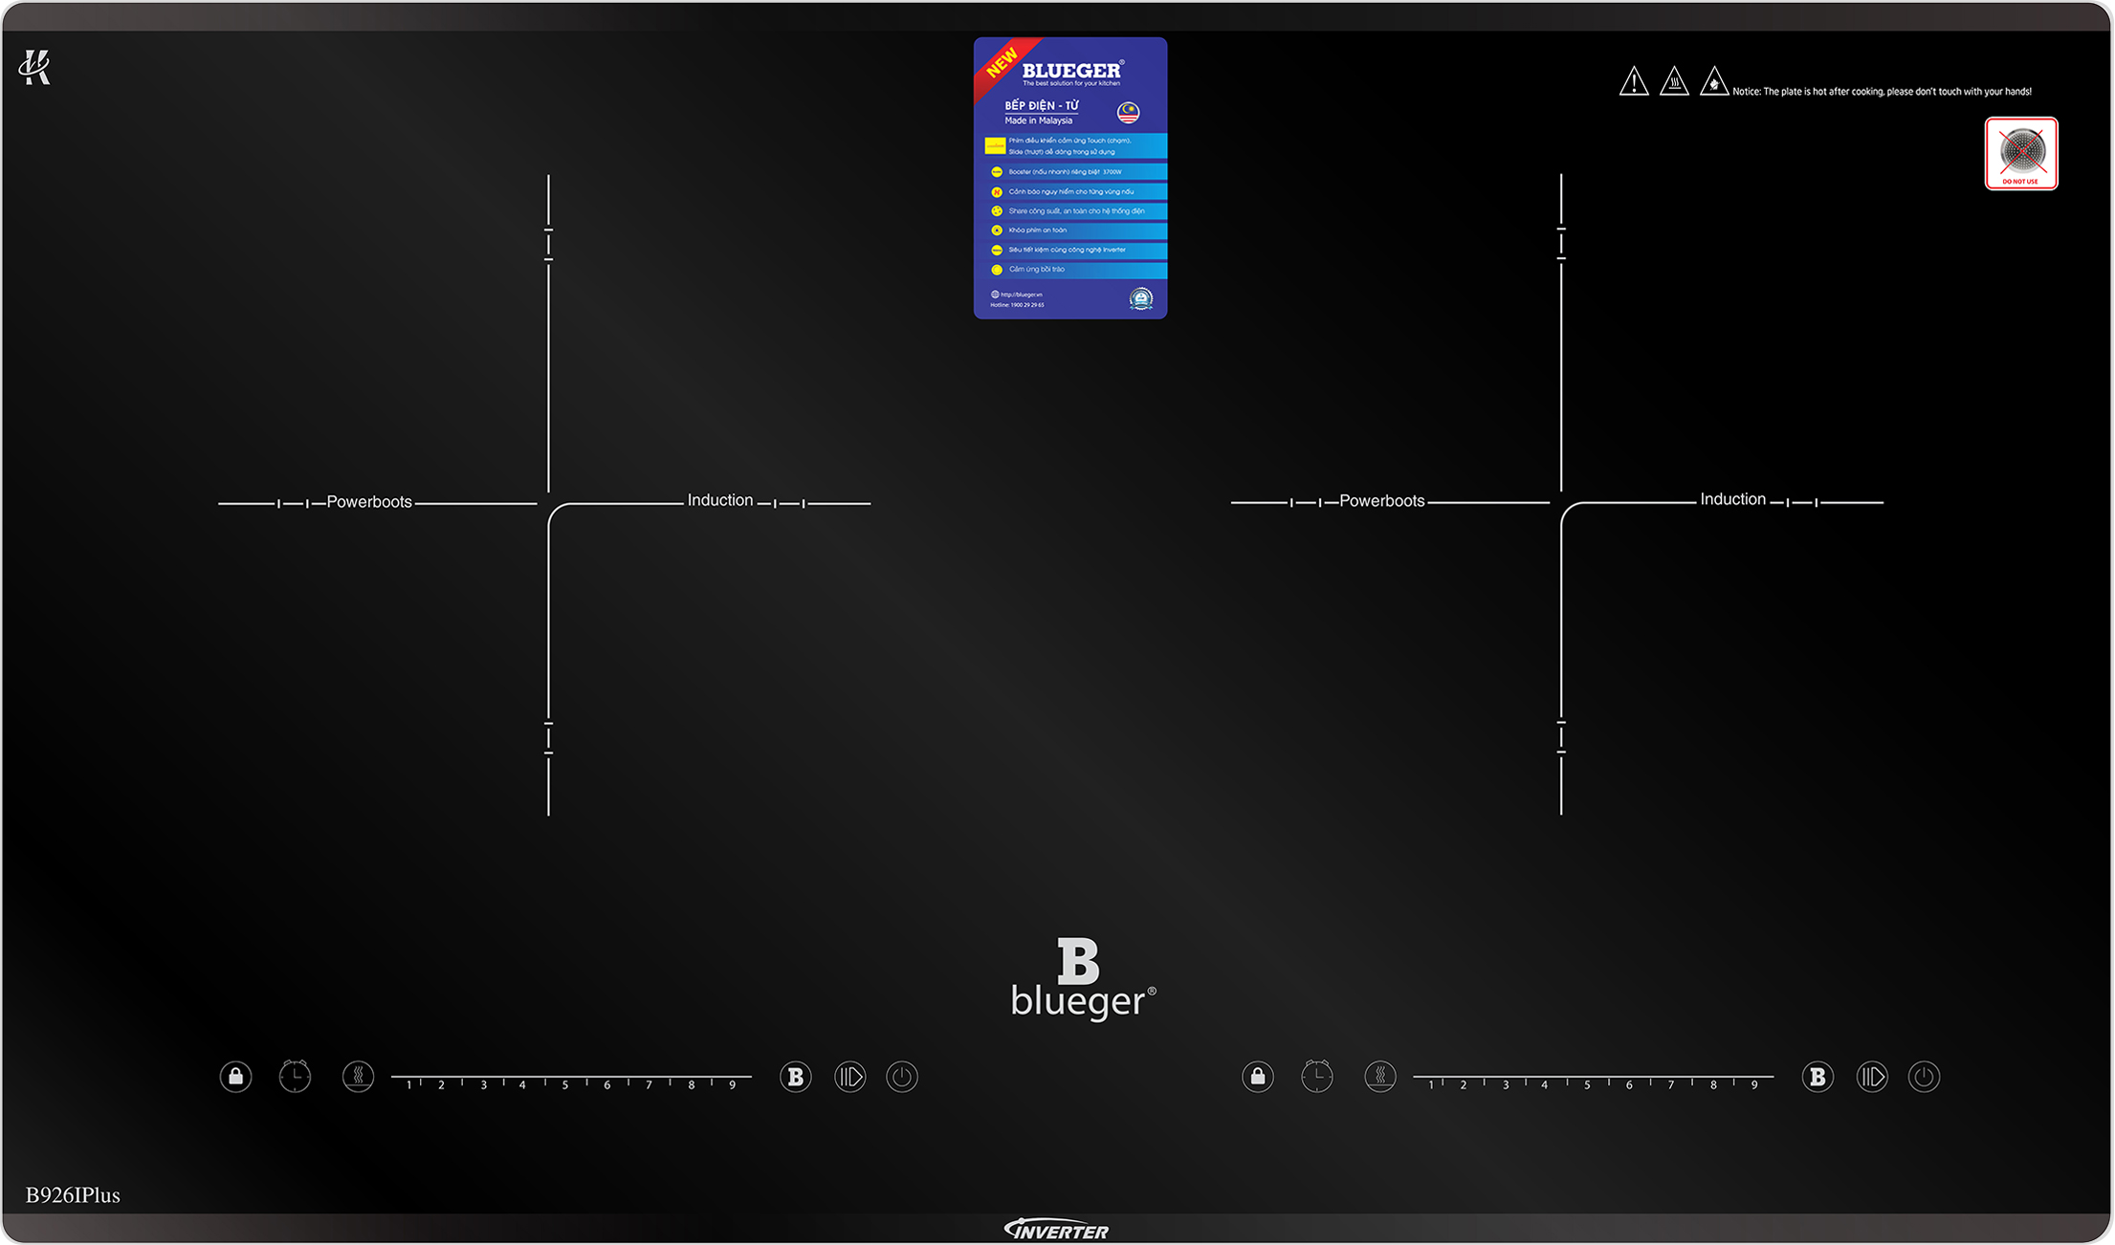Tap the left zone keep-warm heat icon
This screenshot has width=2115, height=1245.
pyautogui.click(x=358, y=1077)
